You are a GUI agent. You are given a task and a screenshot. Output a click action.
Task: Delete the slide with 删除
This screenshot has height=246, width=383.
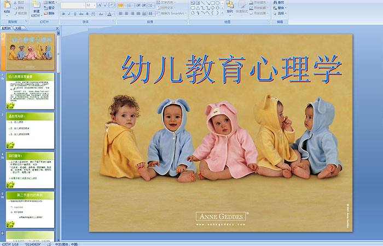point(49,13)
